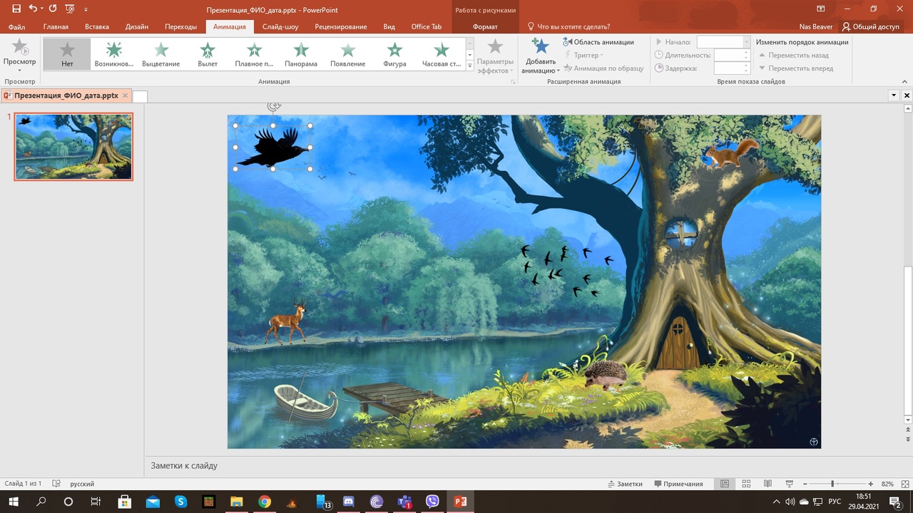Open the Дизайн ribbon tab
Viewport: 913px width, 513px height.
point(137,27)
